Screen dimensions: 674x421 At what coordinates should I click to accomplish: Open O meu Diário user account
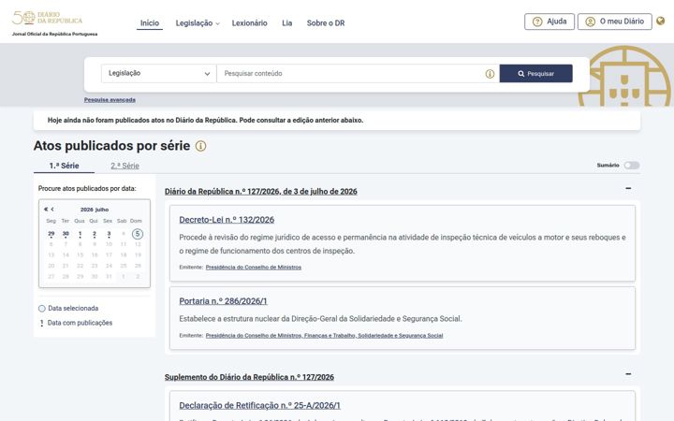(x=615, y=22)
